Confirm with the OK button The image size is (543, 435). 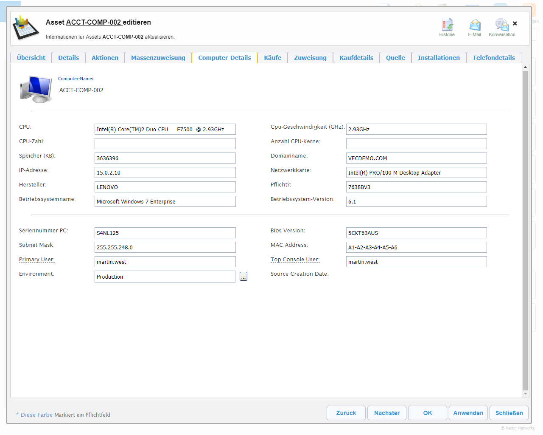[x=428, y=413]
